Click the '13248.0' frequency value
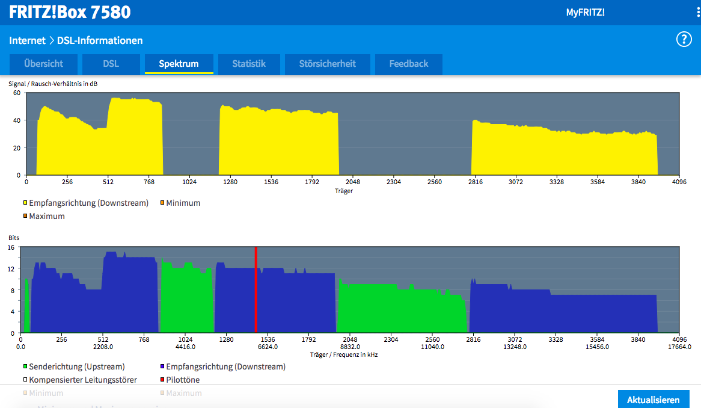 point(515,347)
